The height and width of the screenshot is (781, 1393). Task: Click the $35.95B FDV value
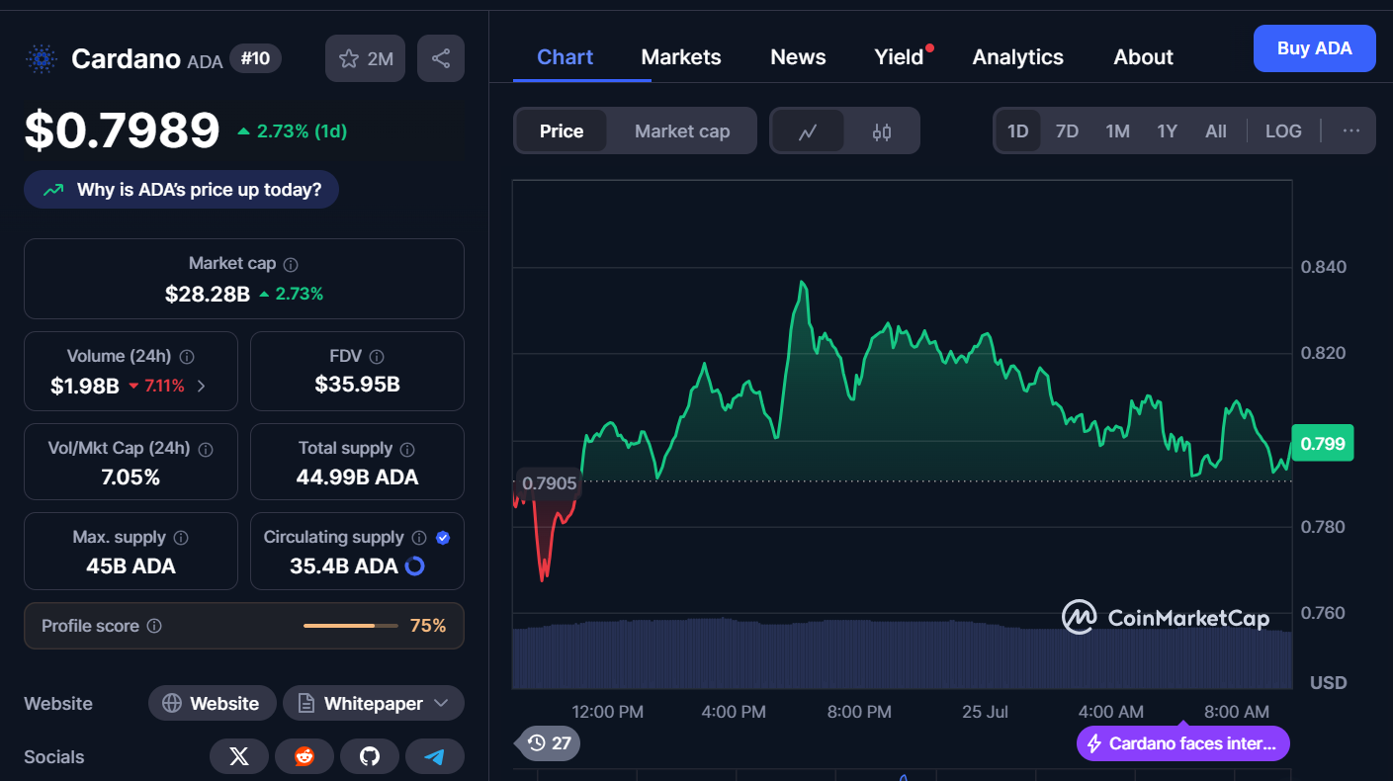(x=357, y=385)
